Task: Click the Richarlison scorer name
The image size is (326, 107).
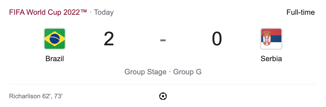Action: coord(24,96)
